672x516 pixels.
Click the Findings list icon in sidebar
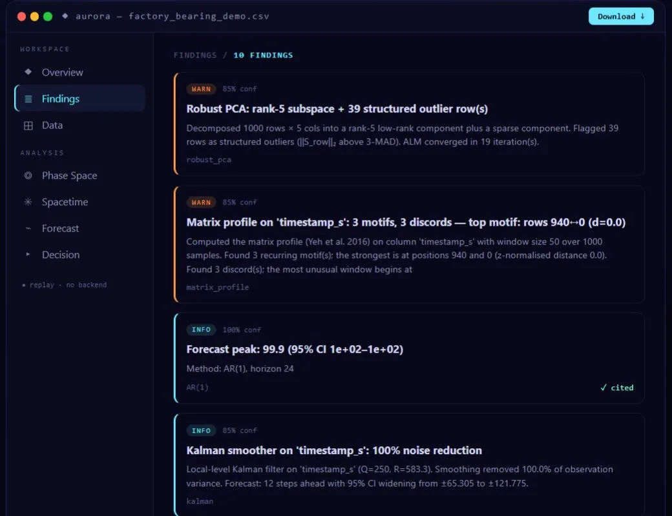(x=28, y=99)
